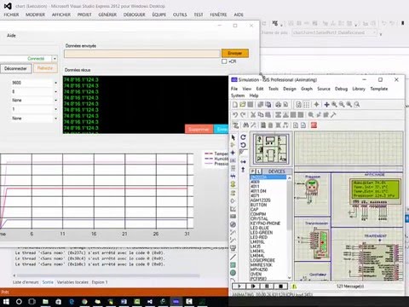This screenshot has height=307, width=409.
Task: Click the Redo arrow in ISIS toolbar
Action: click(x=243, y=115)
